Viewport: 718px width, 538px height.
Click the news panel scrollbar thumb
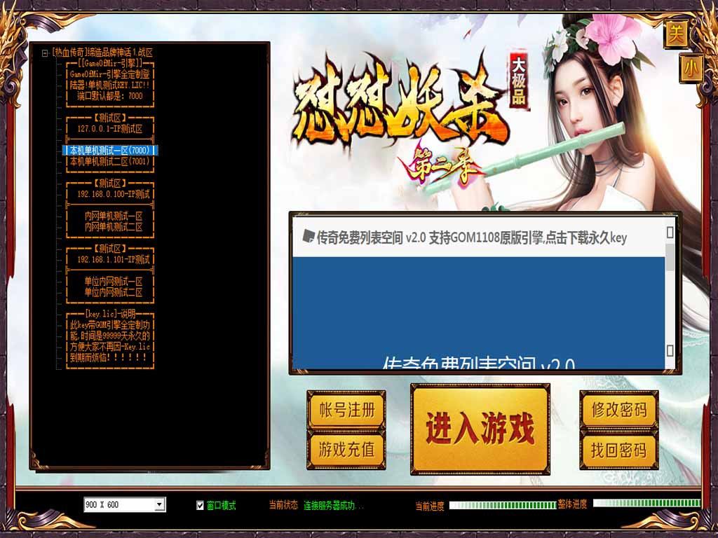click(670, 256)
